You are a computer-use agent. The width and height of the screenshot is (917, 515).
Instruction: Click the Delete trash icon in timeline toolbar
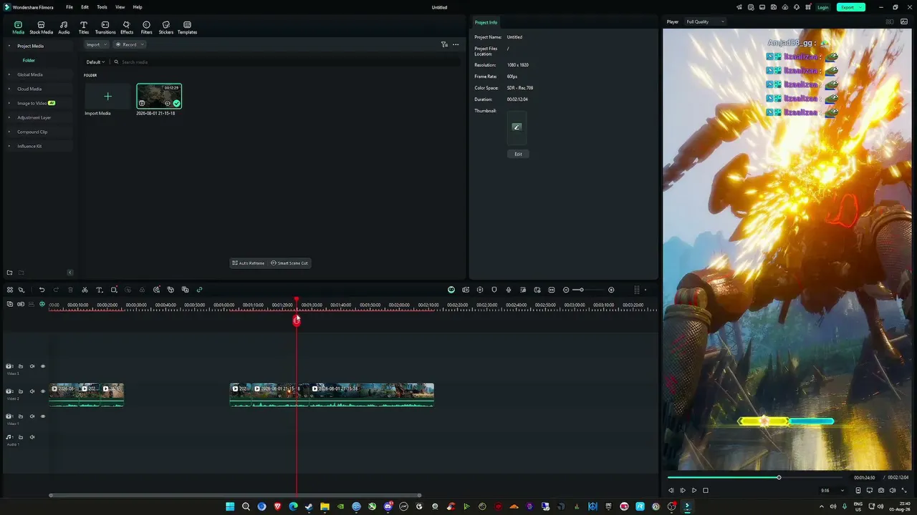pyautogui.click(x=70, y=290)
